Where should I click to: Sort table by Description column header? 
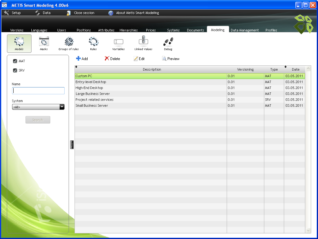(x=152, y=69)
